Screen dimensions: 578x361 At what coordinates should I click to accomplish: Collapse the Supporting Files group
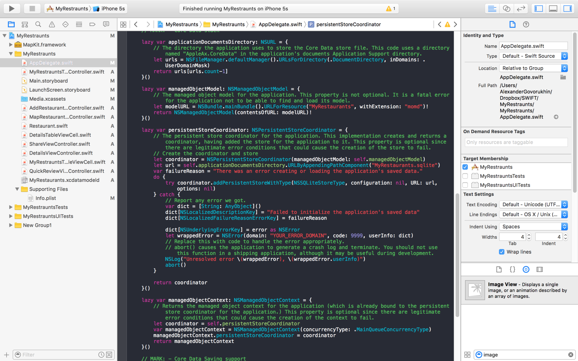coord(17,189)
